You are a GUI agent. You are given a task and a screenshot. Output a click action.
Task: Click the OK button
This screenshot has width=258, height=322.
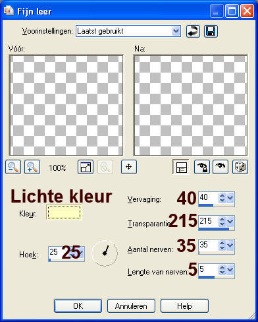click(78, 306)
